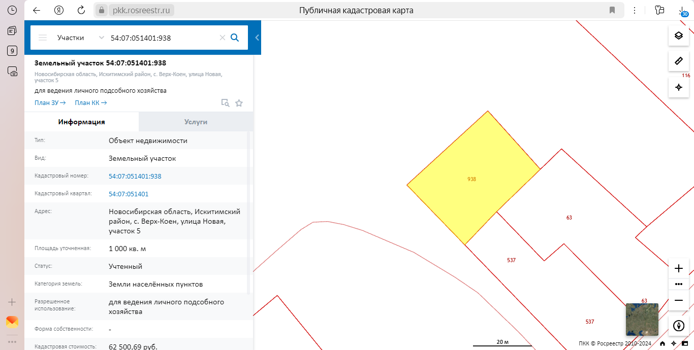Expand the Участки search type dropdown

(101, 38)
